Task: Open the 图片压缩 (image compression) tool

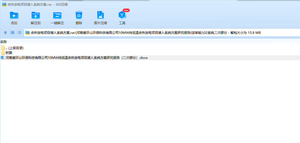Action: (101, 15)
